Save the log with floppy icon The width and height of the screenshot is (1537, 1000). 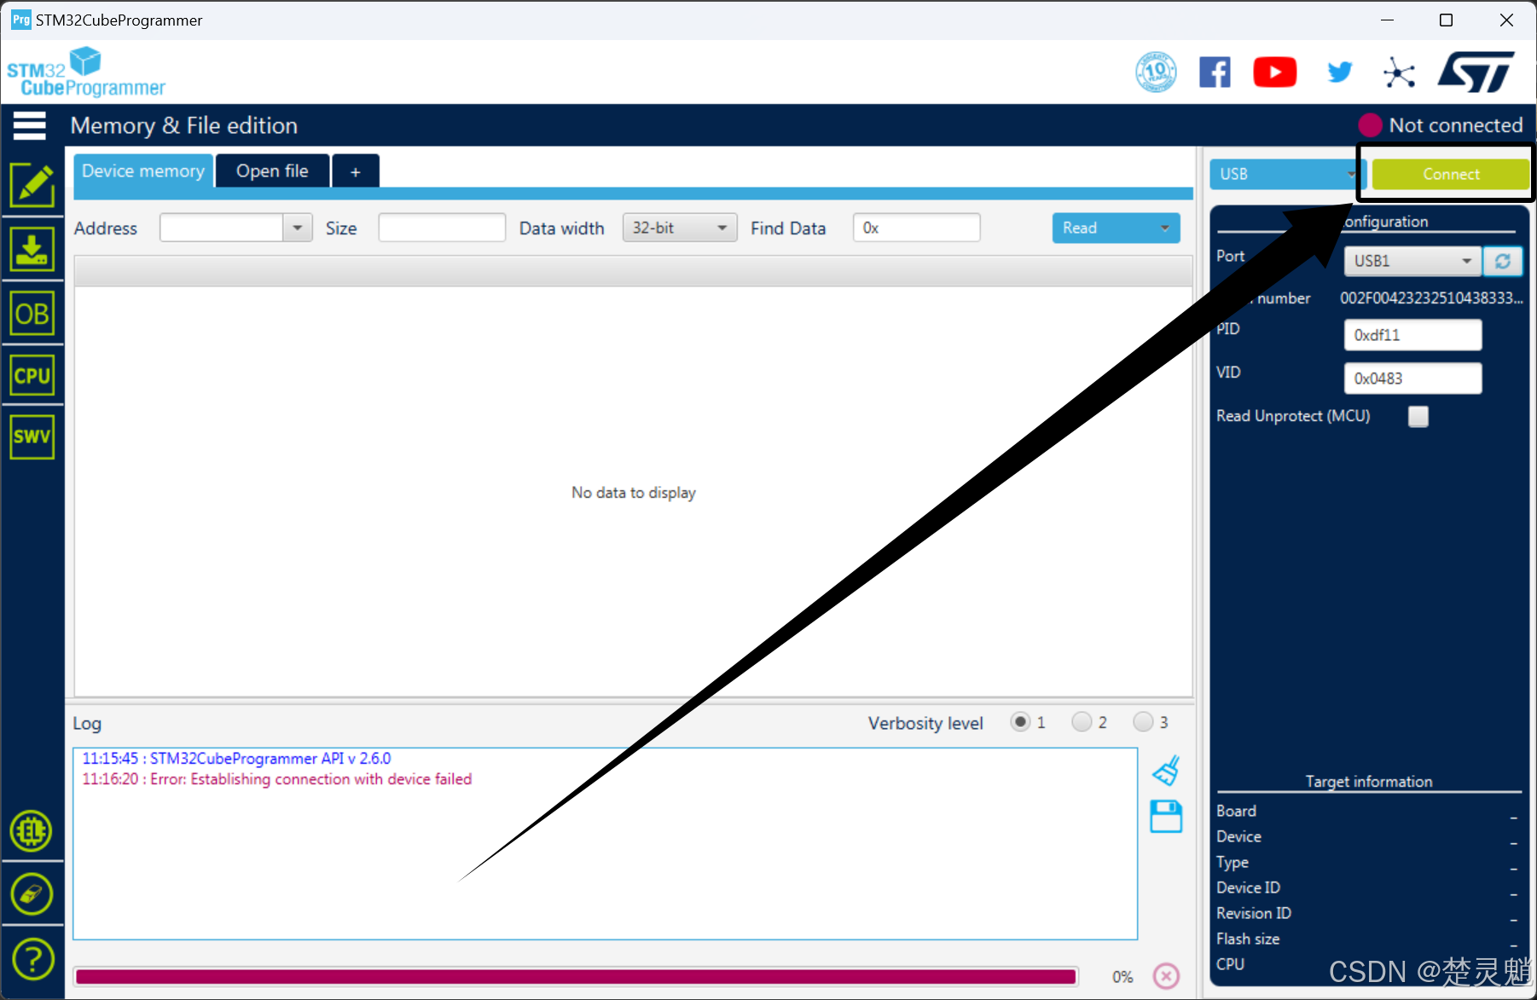pos(1166,816)
